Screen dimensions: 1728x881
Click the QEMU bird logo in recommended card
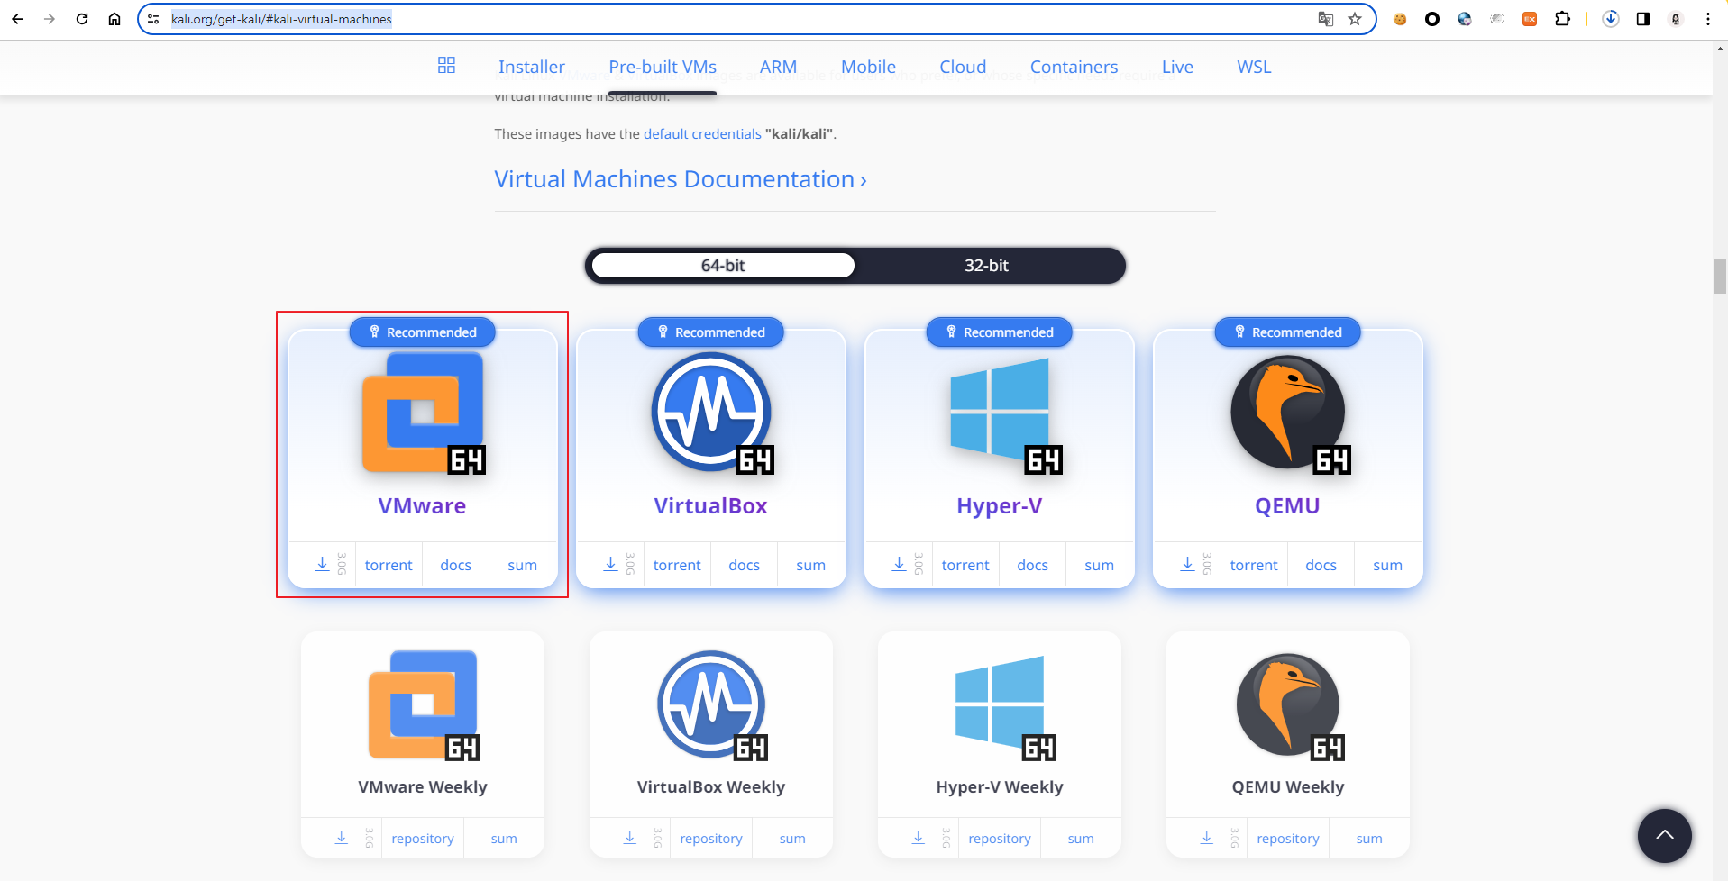click(1289, 413)
